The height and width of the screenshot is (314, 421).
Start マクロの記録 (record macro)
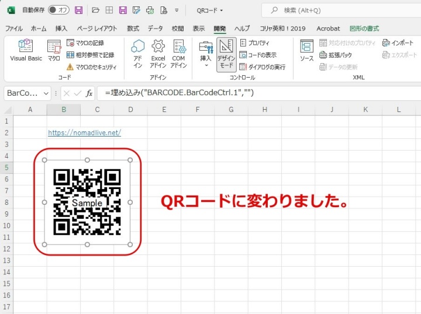(x=85, y=43)
